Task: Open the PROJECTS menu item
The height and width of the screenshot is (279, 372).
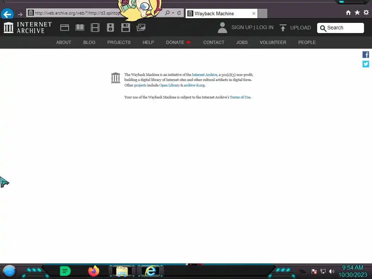Action: pos(119,43)
